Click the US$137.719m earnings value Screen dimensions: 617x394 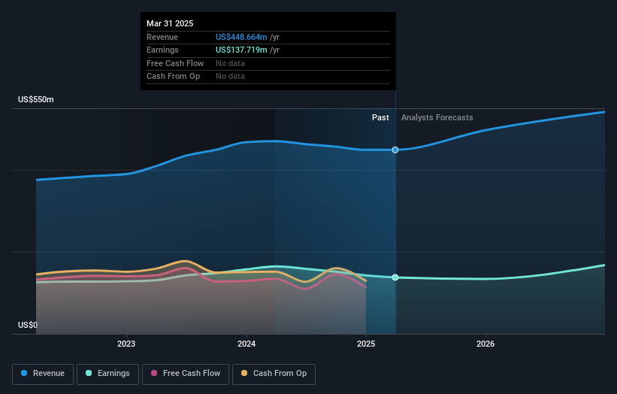click(241, 50)
